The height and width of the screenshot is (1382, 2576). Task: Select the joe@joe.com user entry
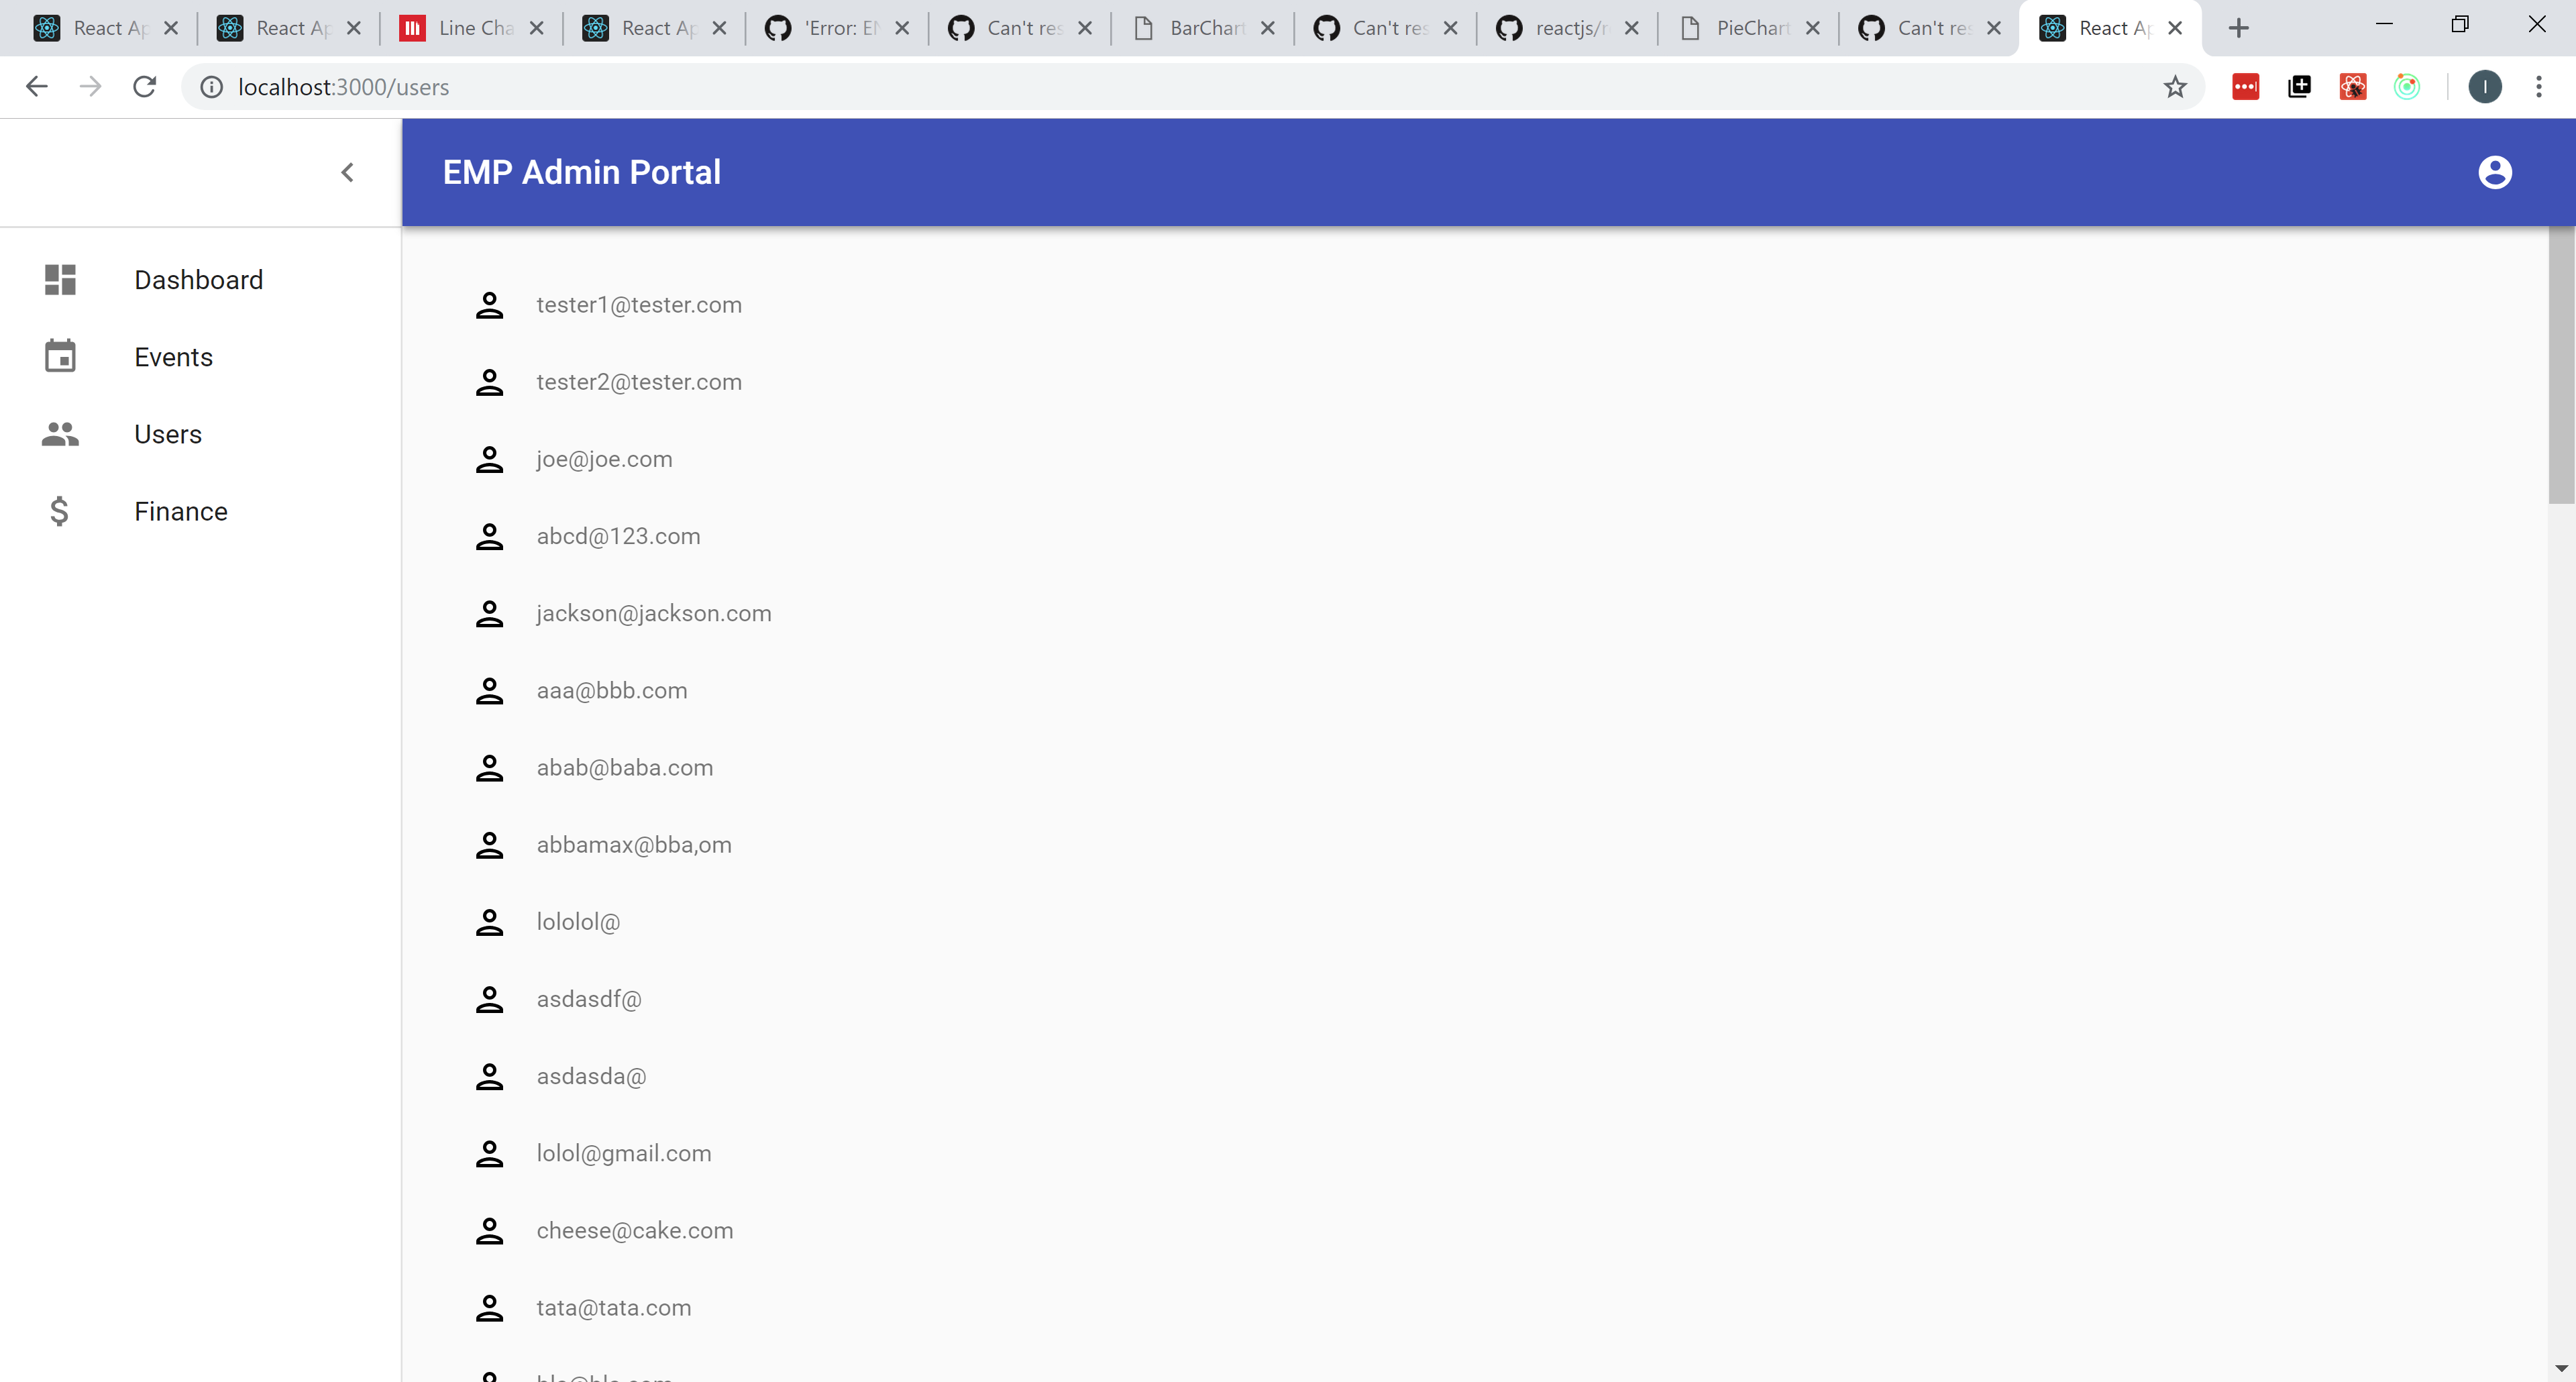click(604, 459)
